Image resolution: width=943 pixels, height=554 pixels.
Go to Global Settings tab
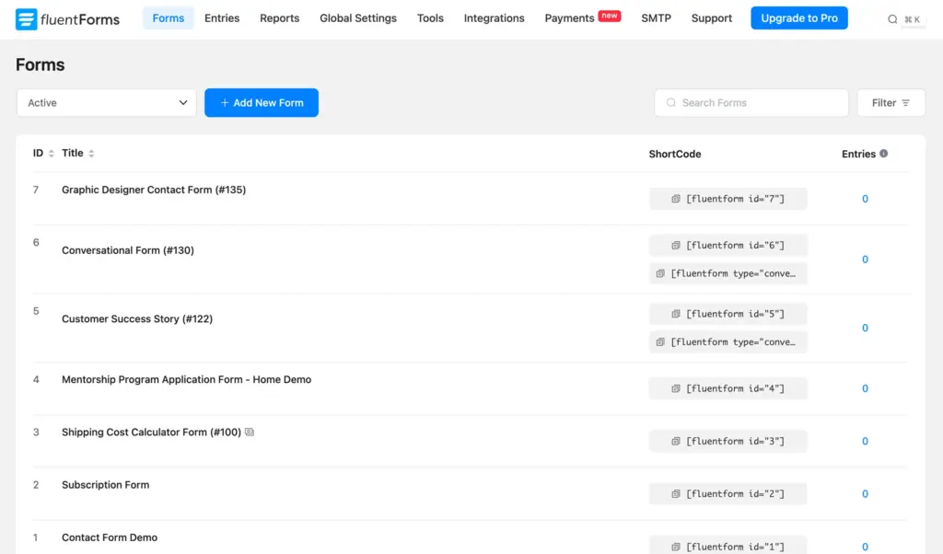click(358, 18)
